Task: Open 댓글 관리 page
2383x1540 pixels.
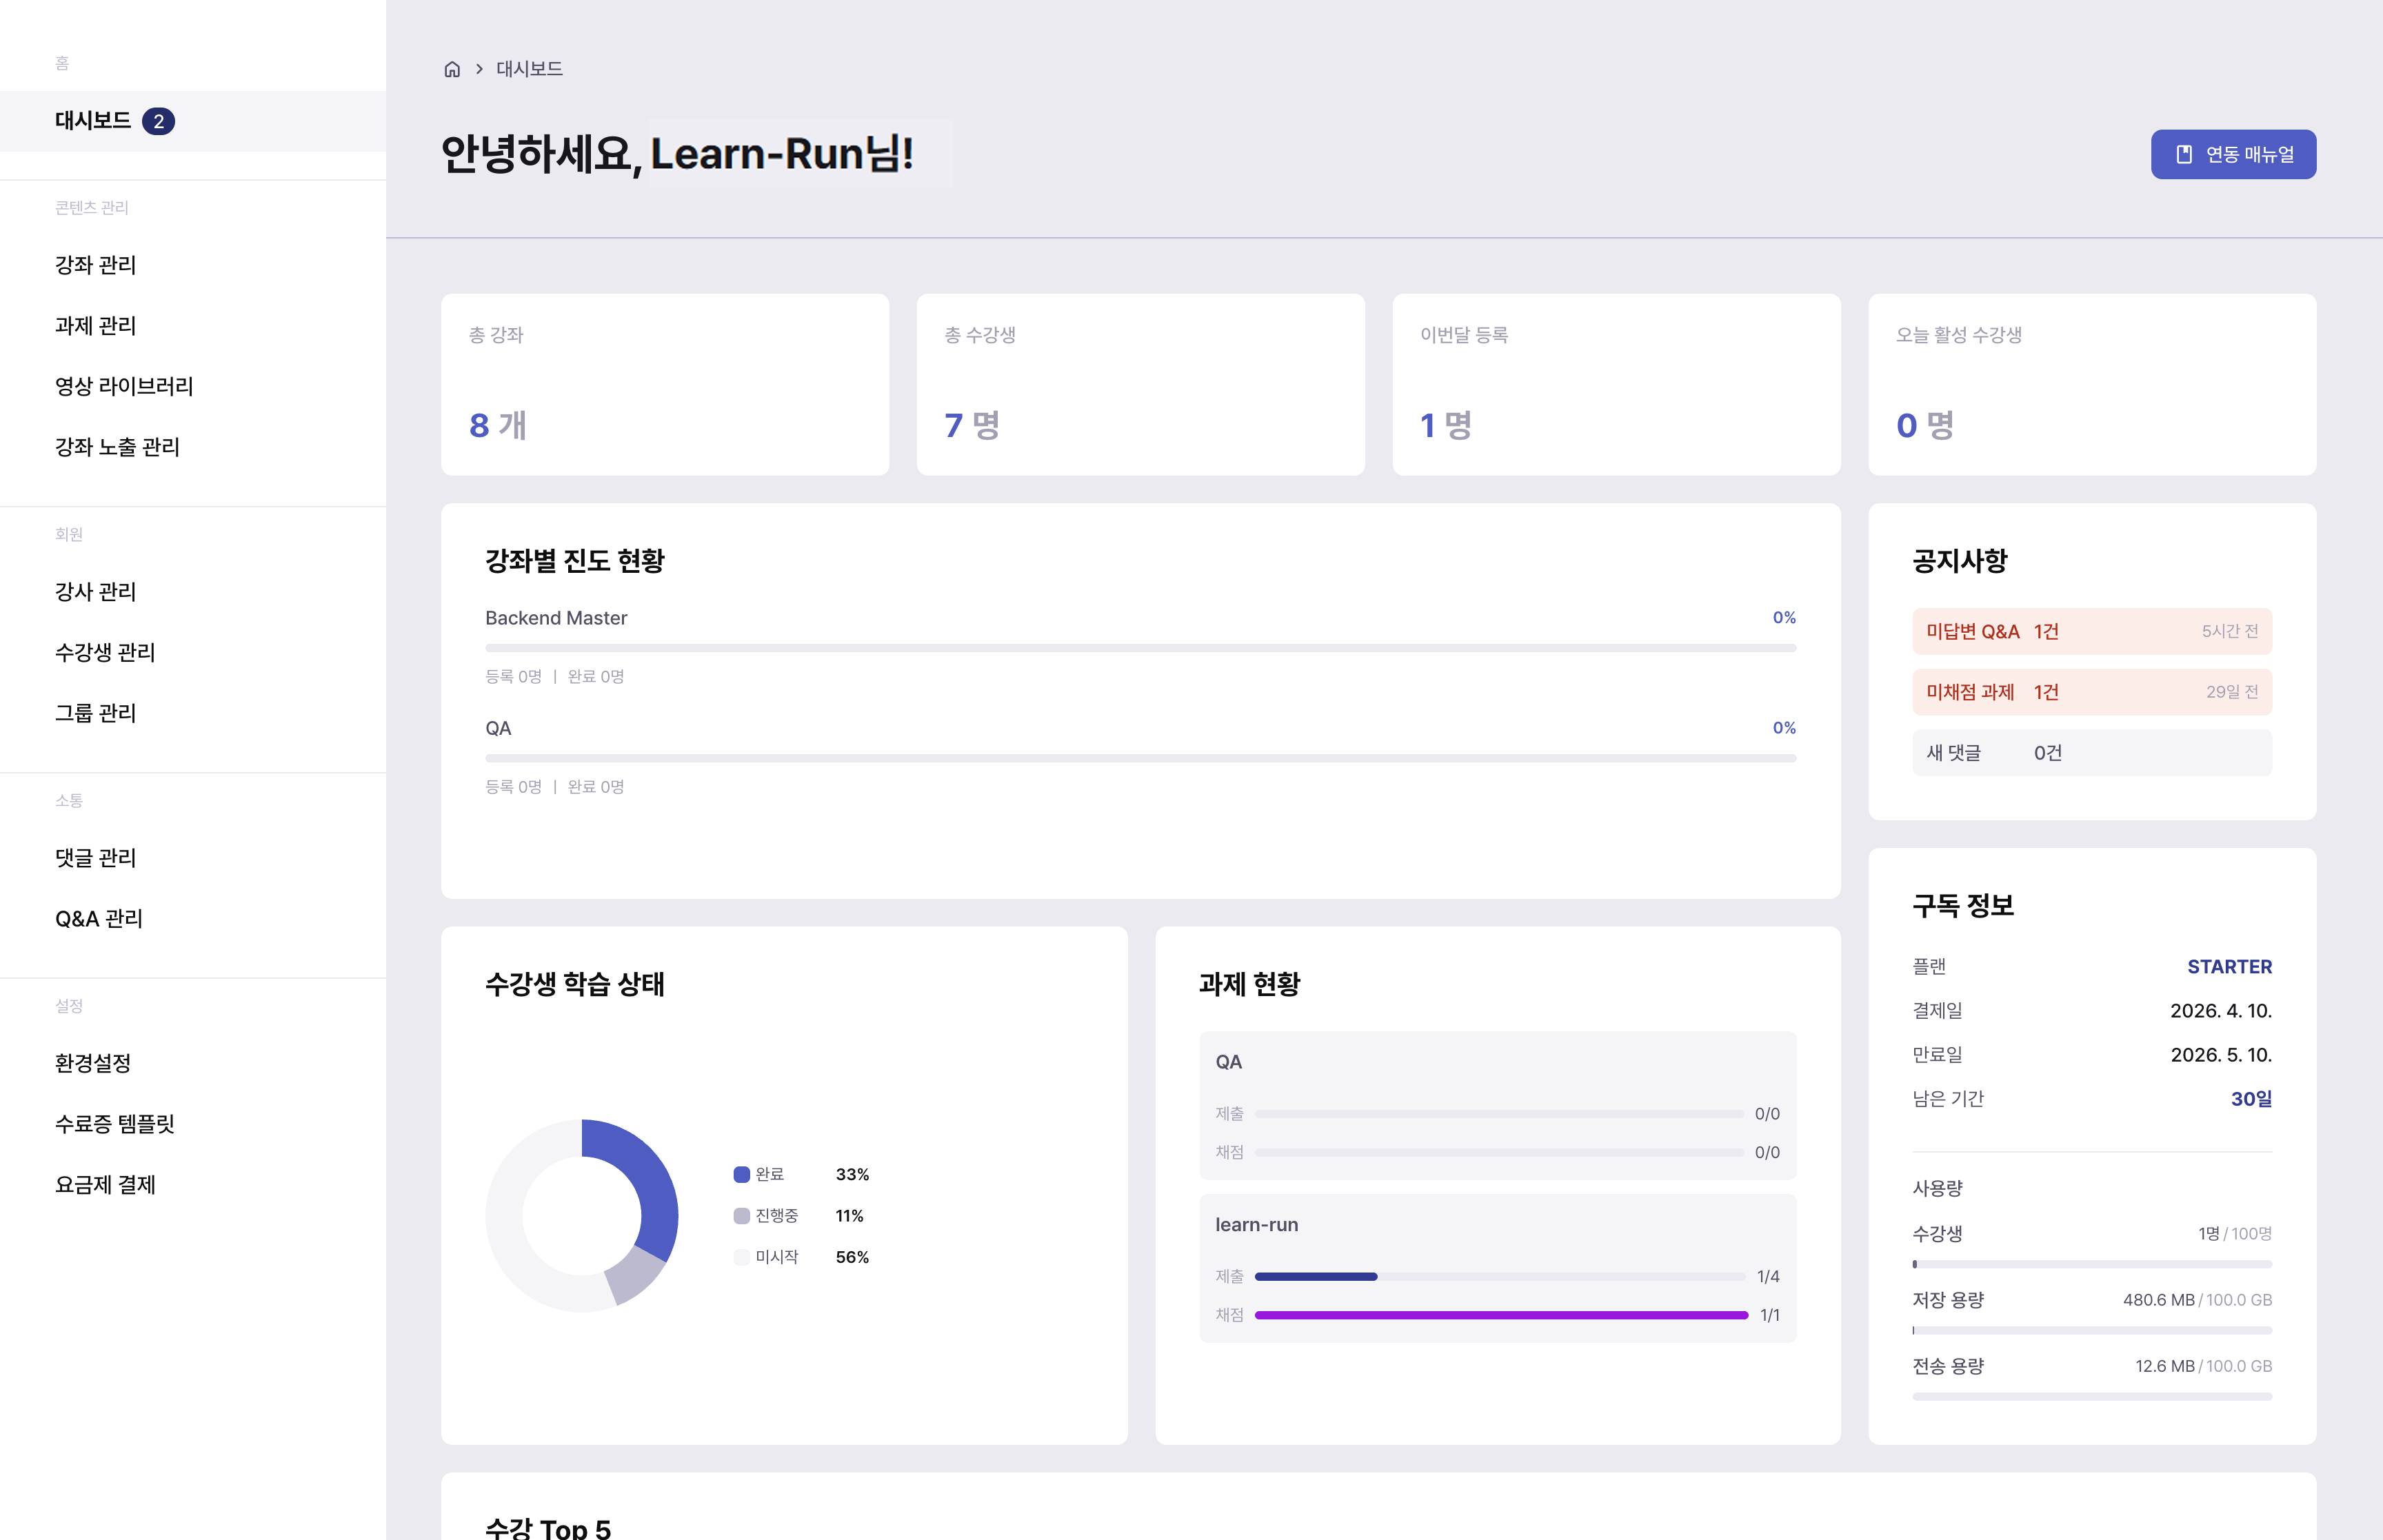Action: (95, 858)
